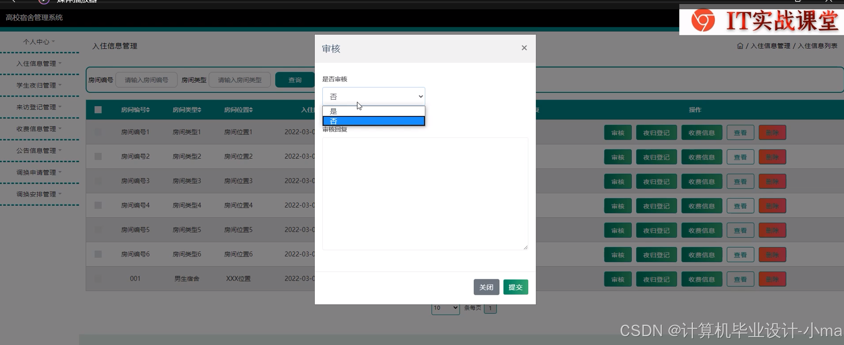
Task: Click 查看 button in 房间编号5 row
Action: pos(741,230)
